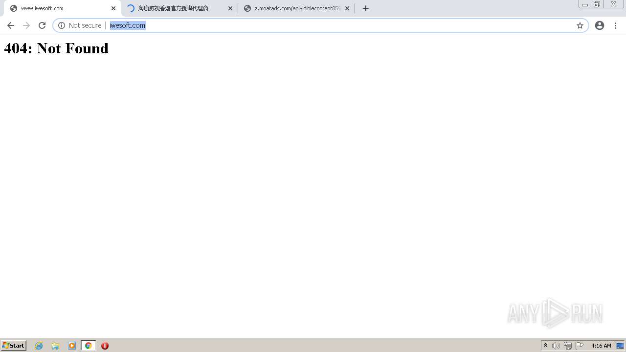Launch Internet Explorer from taskbar
This screenshot has height=352, width=626.
click(x=39, y=346)
